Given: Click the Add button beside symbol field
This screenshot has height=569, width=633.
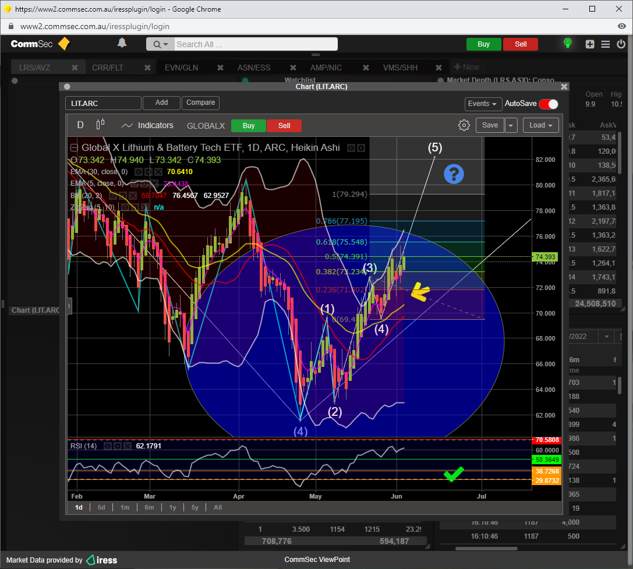Looking at the screenshot, I should (x=161, y=103).
